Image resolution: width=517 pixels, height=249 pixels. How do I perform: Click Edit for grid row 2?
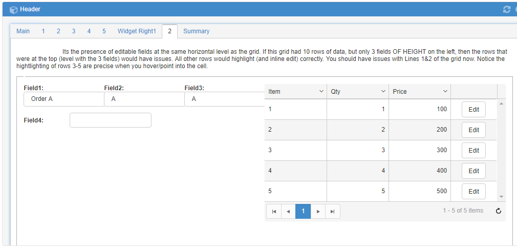(473, 130)
